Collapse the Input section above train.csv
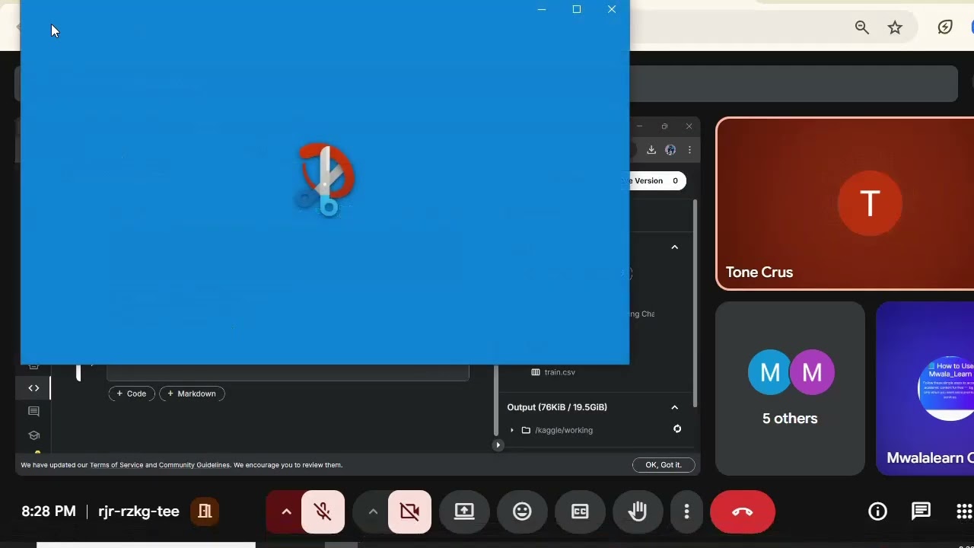The height and width of the screenshot is (548, 974). click(674, 247)
